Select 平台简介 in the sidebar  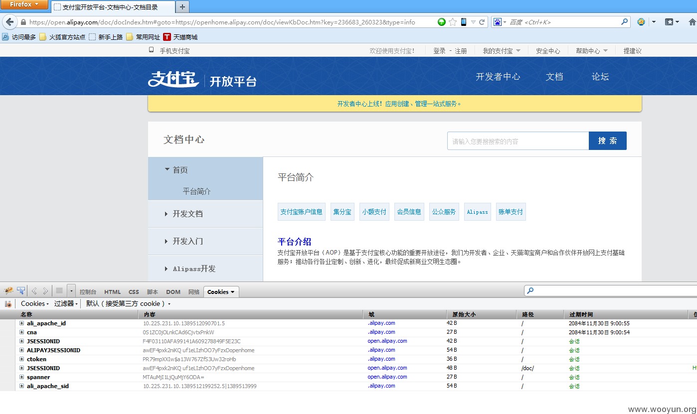(196, 191)
